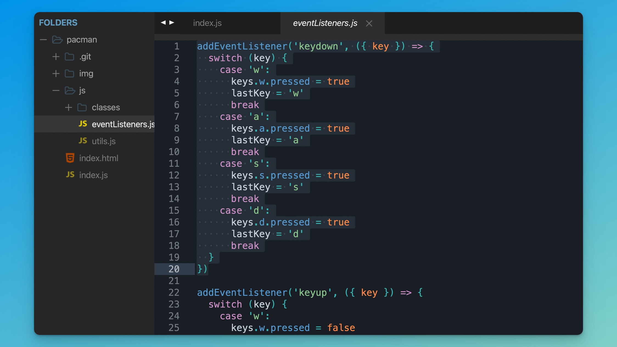Open index.html in the file tree
The height and width of the screenshot is (347, 617).
[x=99, y=158]
